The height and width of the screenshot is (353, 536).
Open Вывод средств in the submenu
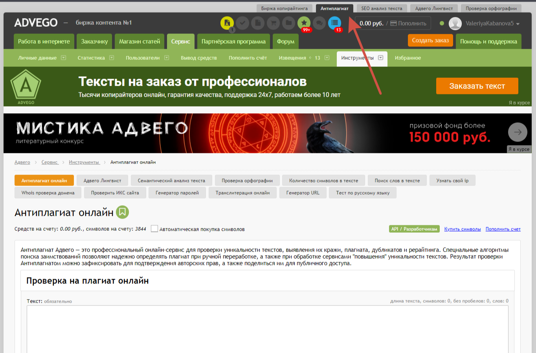199,58
